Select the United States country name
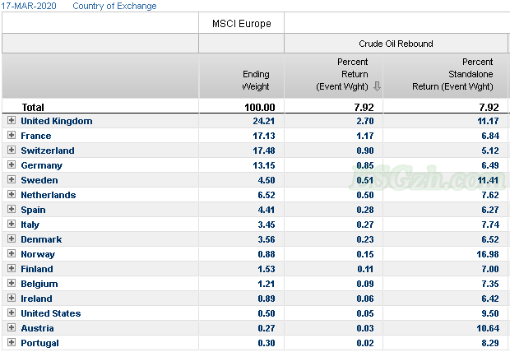Screen dimensions: 510x352 pyautogui.click(x=51, y=313)
